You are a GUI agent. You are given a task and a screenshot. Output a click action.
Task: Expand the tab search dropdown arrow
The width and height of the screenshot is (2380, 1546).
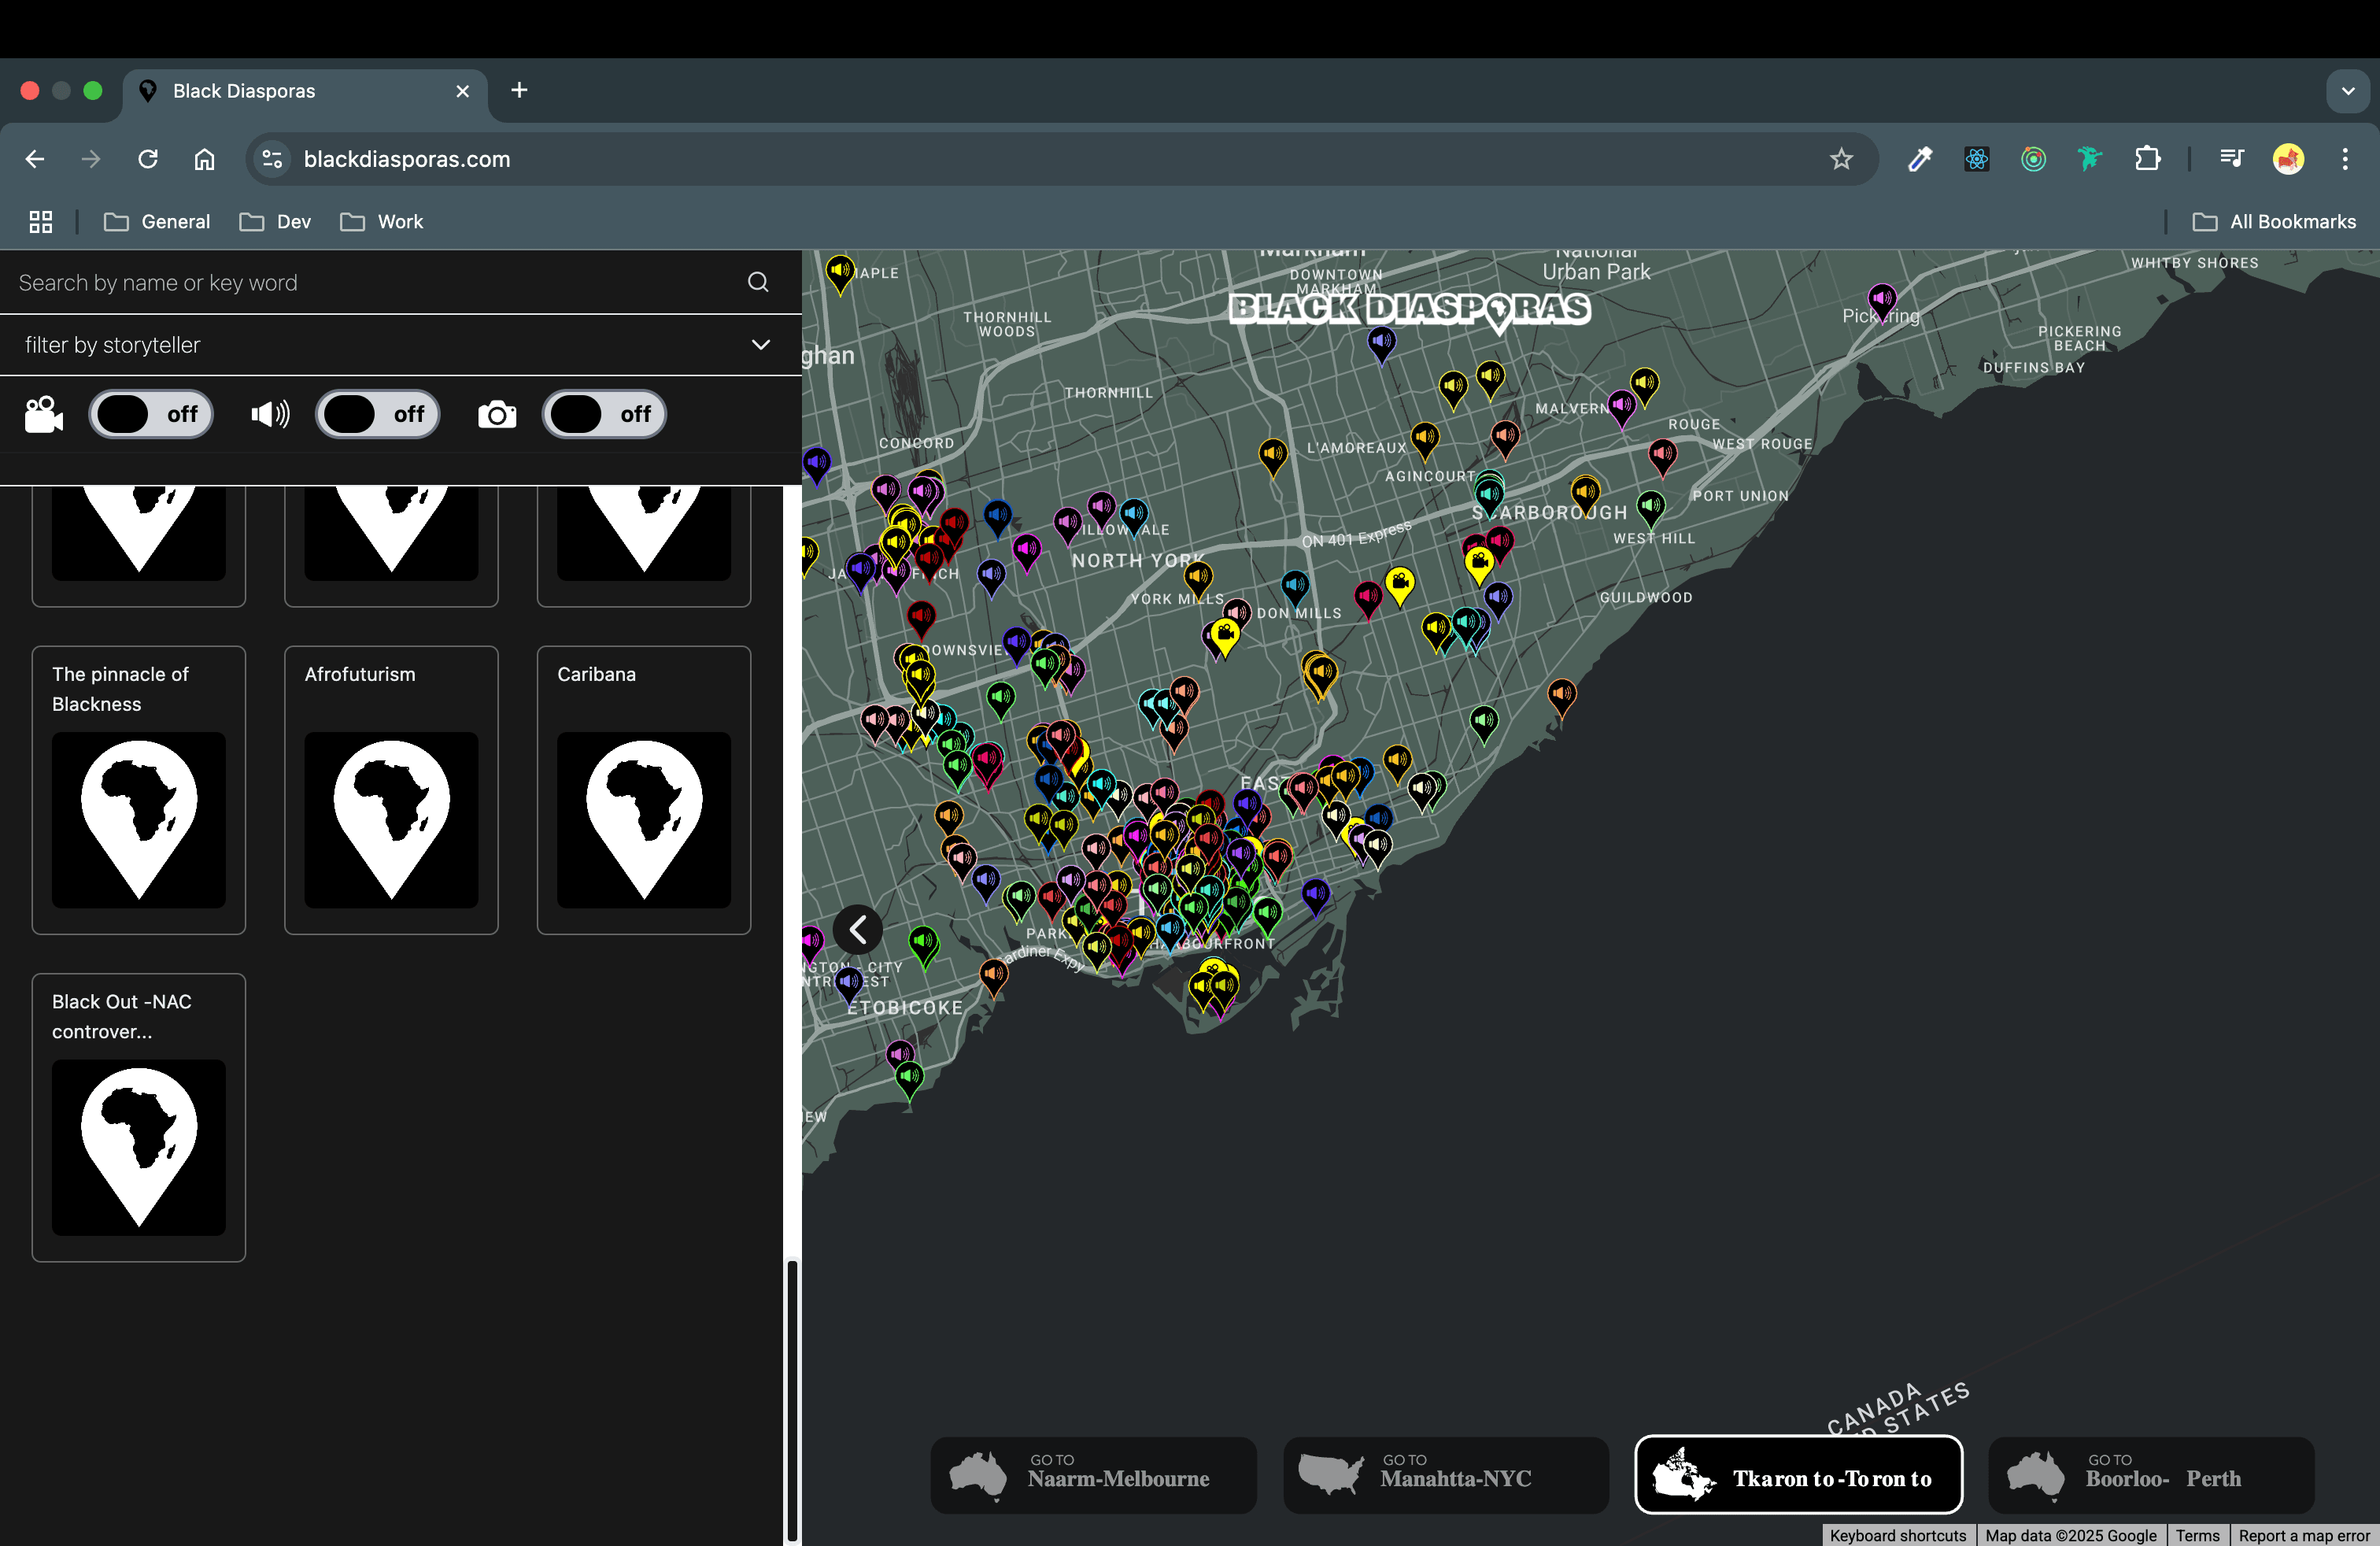(2347, 91)
